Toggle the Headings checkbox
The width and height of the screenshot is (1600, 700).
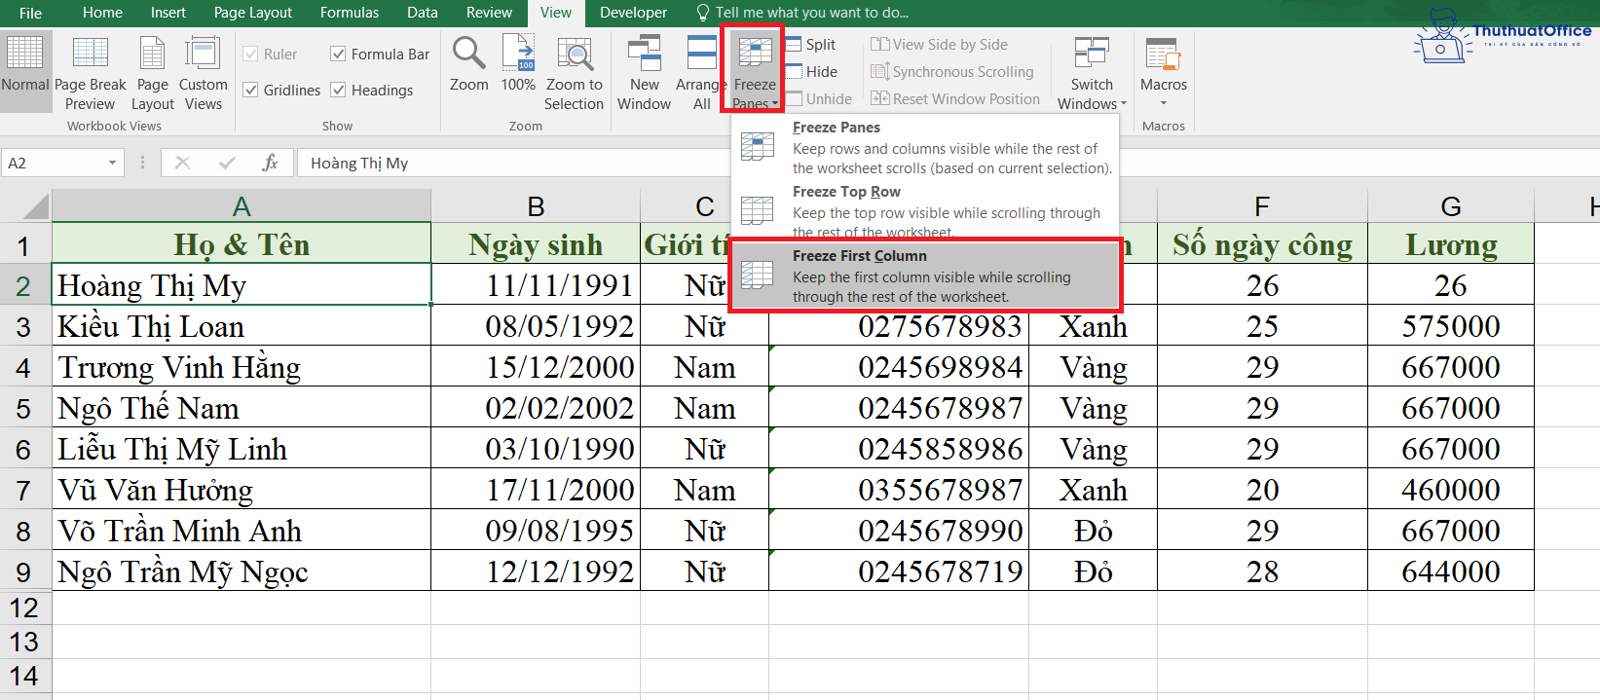tap(338, 91)
